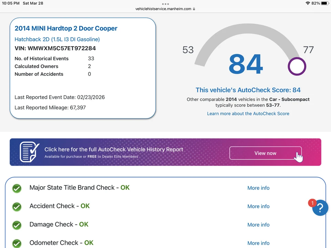Click the Accident Check - OK text

(x=60, y=206)
